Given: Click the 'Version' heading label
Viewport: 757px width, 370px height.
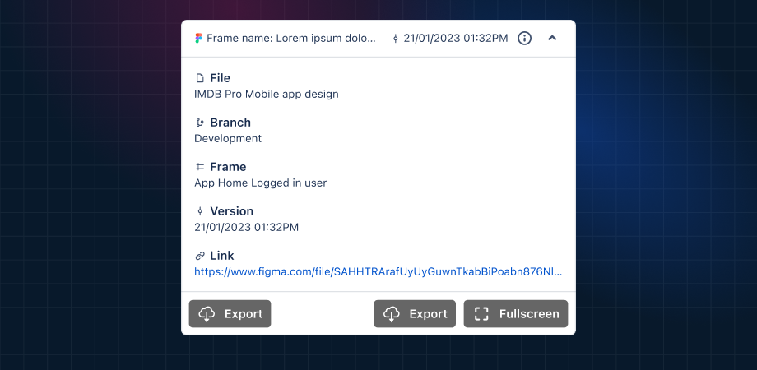Looking at the screenshot, I should tap(232, 211).
